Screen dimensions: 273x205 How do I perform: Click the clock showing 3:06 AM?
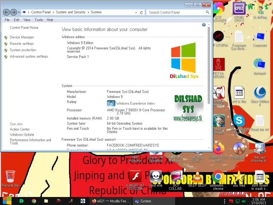258,201
